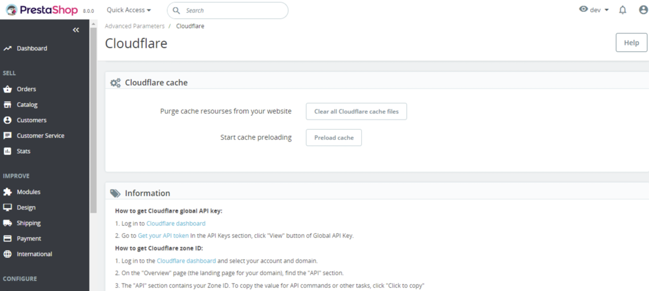Click the gears icon beside Cloudflare cache
This screenshot has width=649, height=291.
[x=115, y=83]
